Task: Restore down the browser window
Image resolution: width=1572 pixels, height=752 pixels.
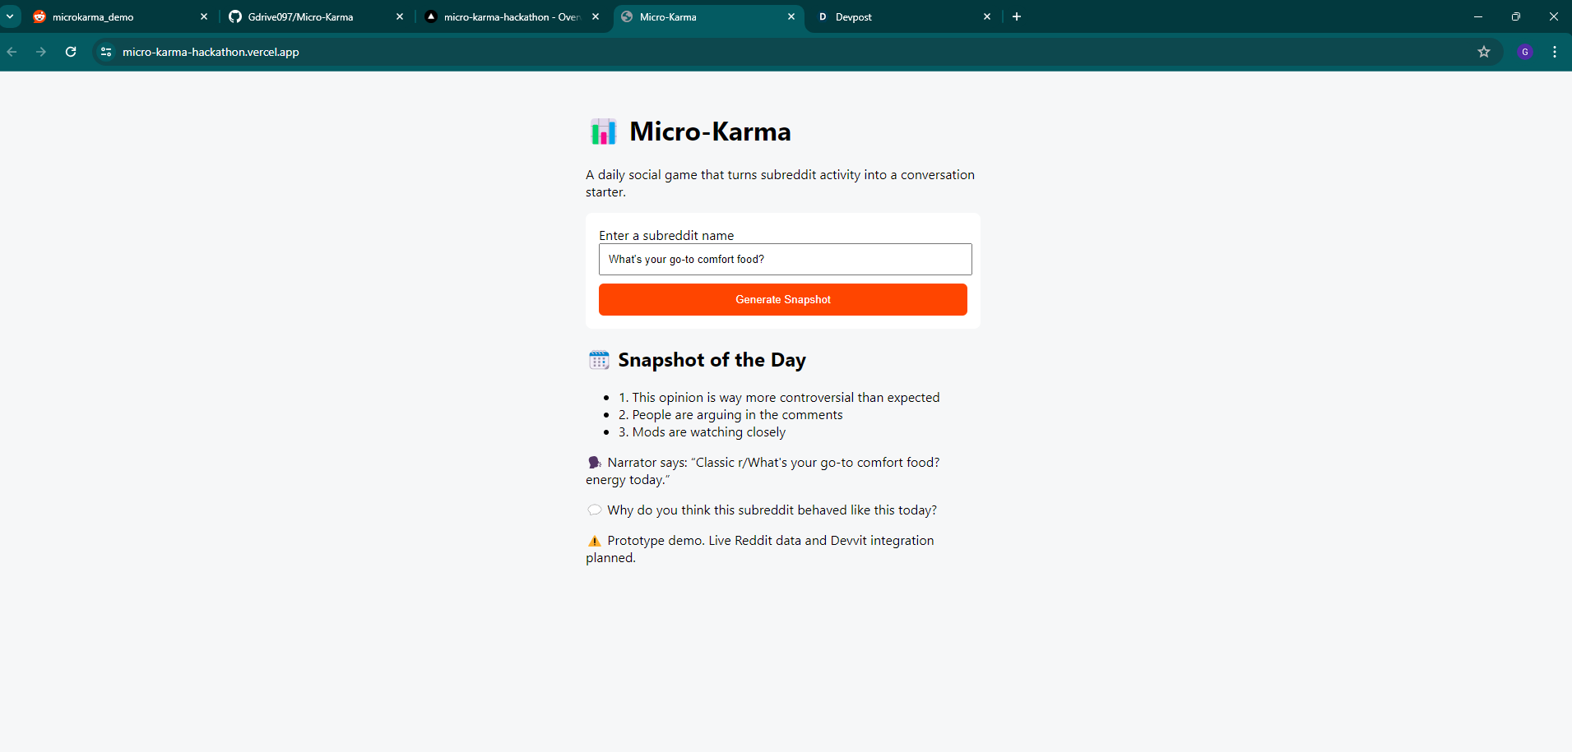Action: (1516, 16)
